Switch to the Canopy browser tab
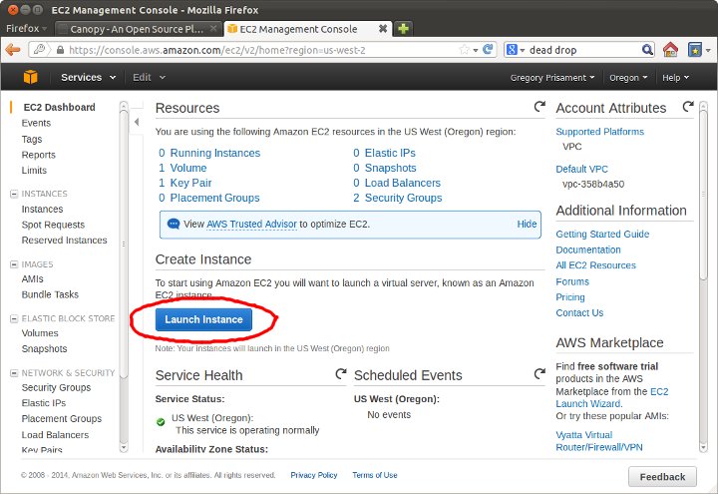718x494 pixels. coord(137,29)
